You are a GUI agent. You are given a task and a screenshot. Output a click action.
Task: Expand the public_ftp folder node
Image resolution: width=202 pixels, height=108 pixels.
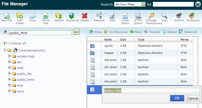pyautogui.click(x=9, y=74)
